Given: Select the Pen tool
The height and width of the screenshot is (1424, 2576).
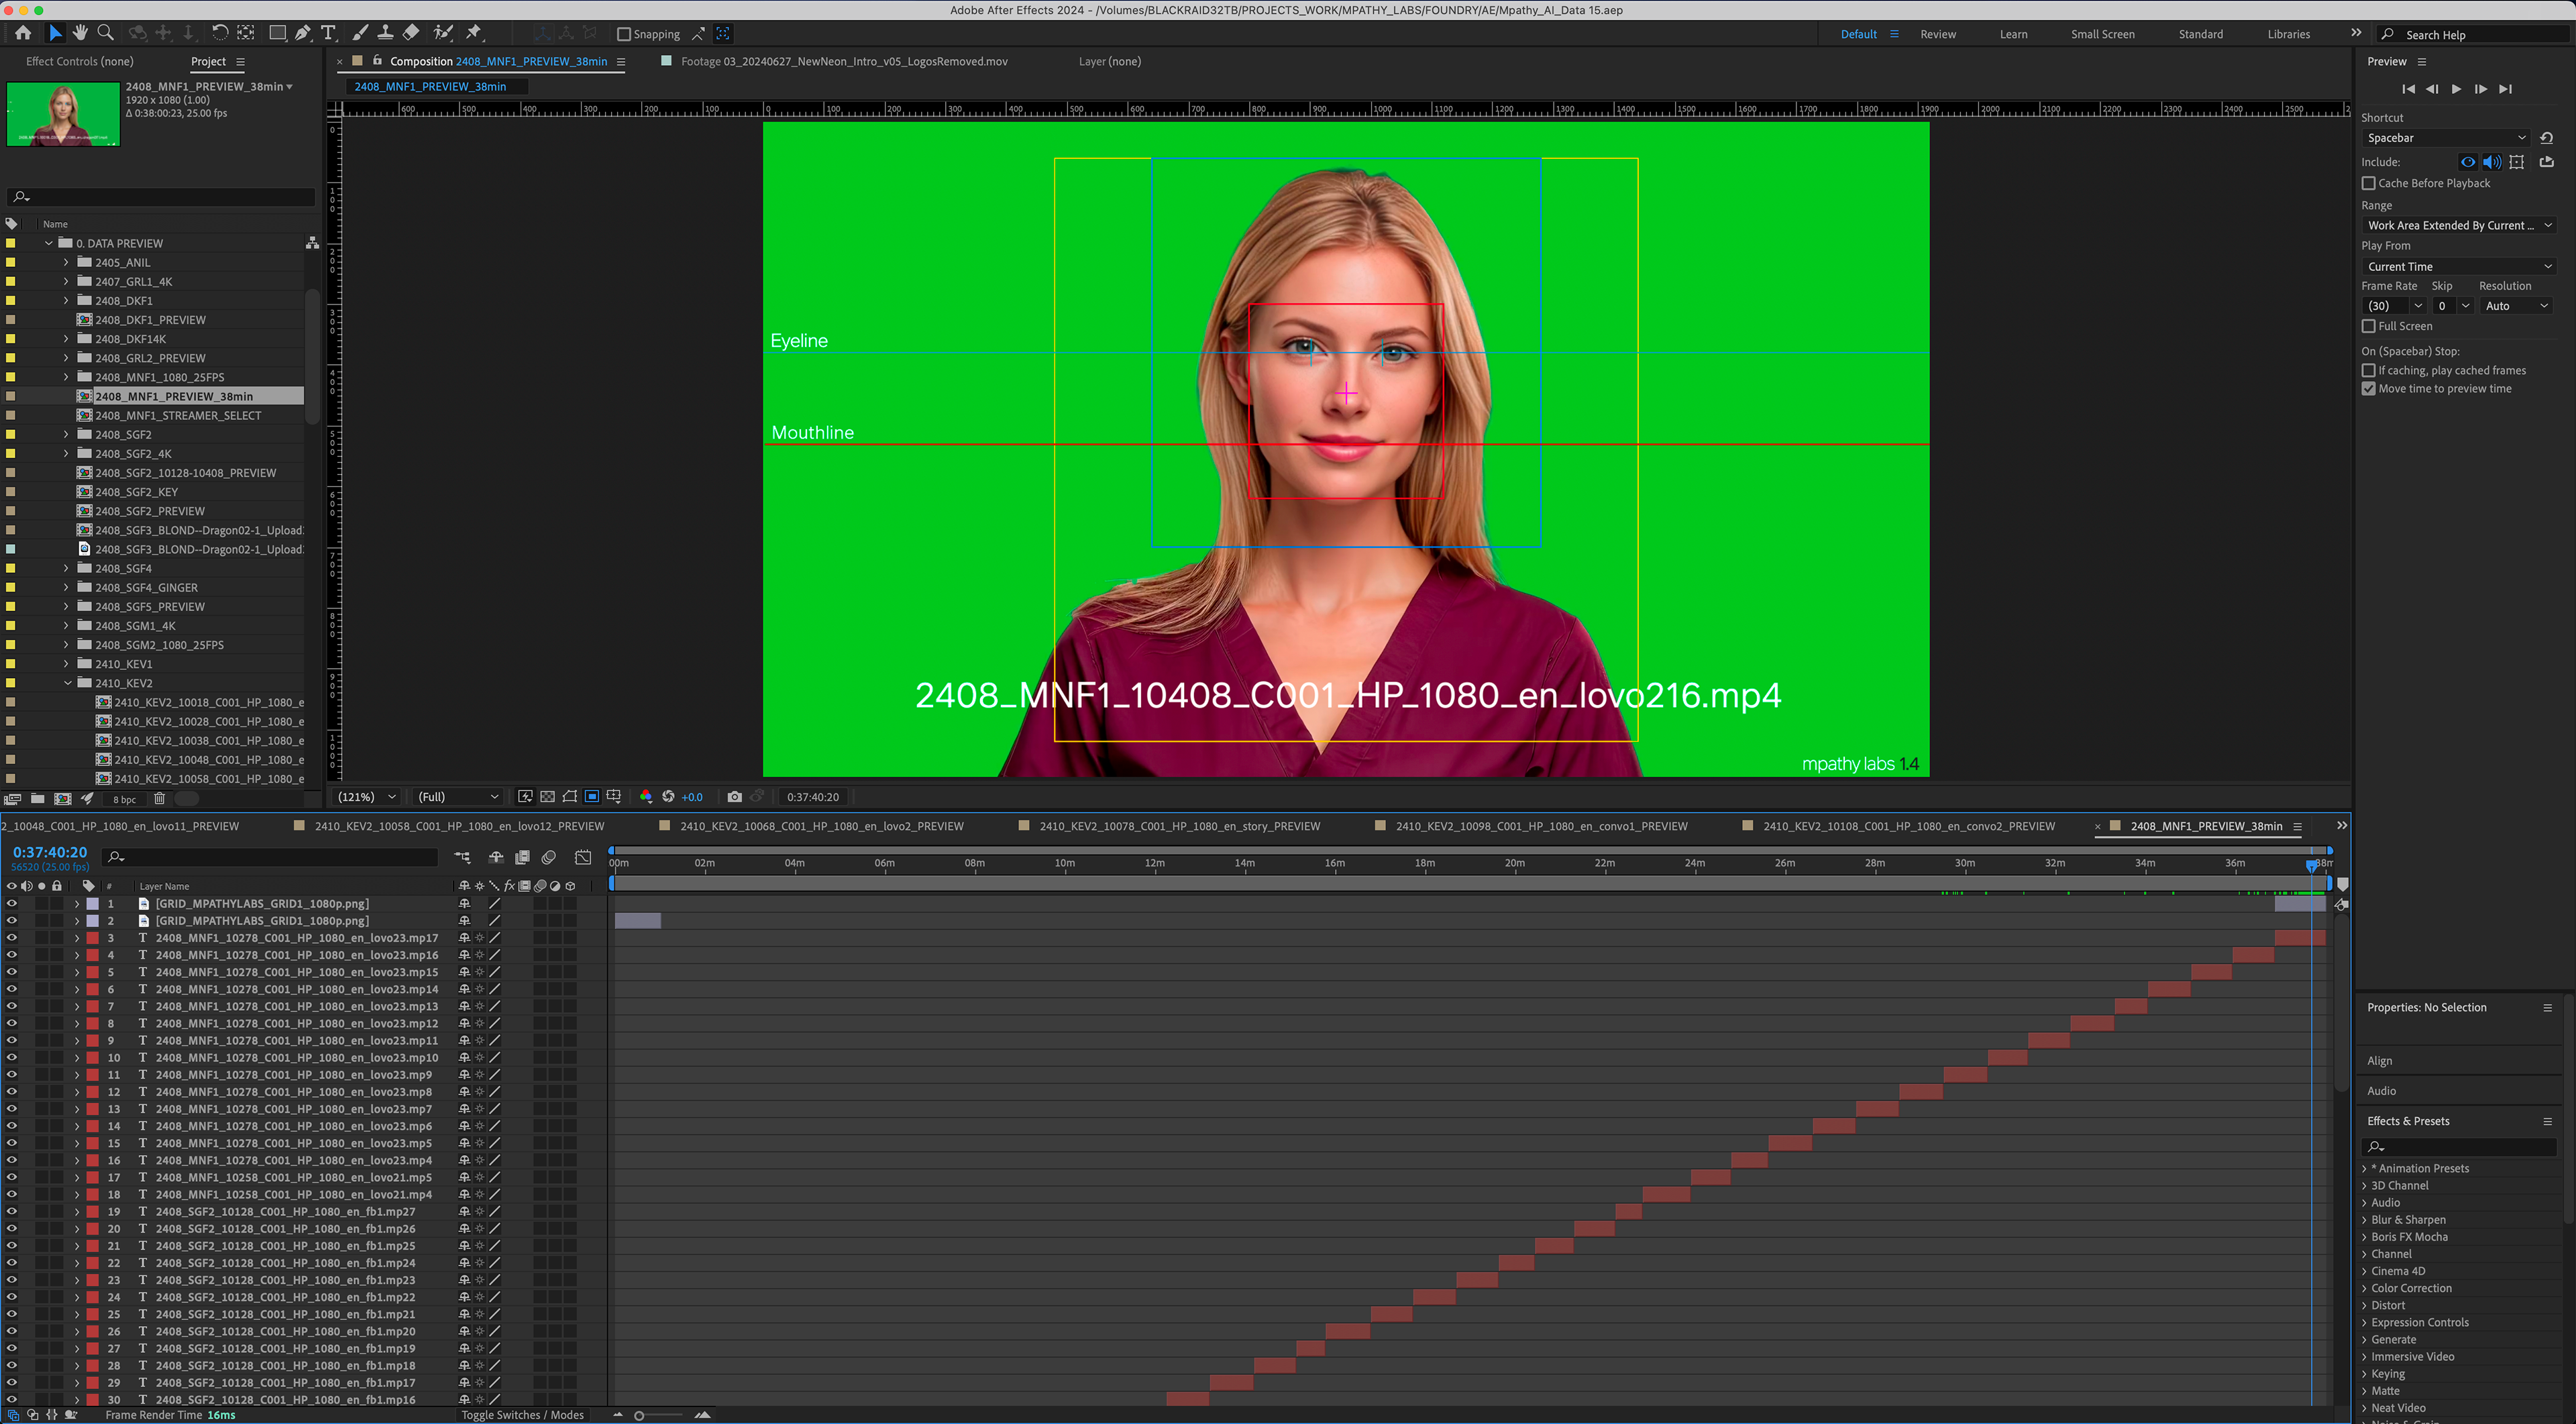Looking at the screenshot, I should pyautogui.click(x=302, y=33).
